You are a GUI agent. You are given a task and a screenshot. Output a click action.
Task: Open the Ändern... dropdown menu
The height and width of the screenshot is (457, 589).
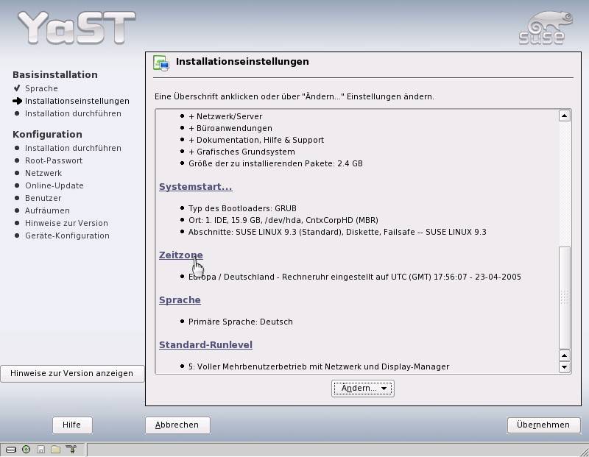[363, 389]
